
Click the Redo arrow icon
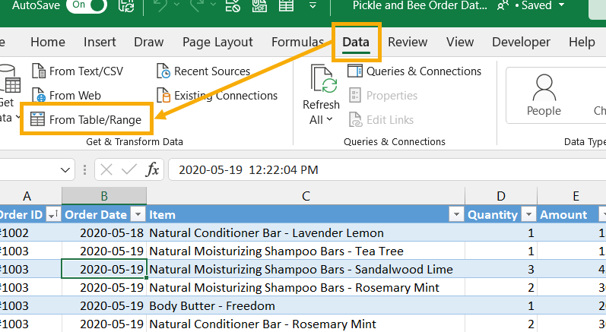coord(198,5)
